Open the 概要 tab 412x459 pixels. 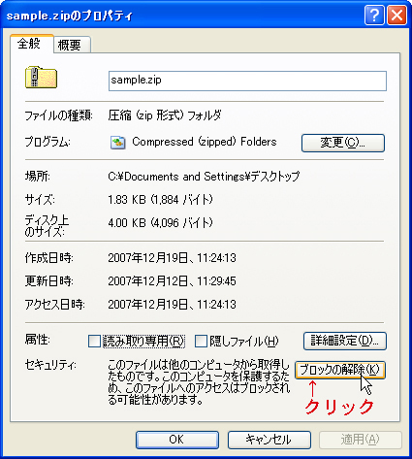click(x=72, y=45)
